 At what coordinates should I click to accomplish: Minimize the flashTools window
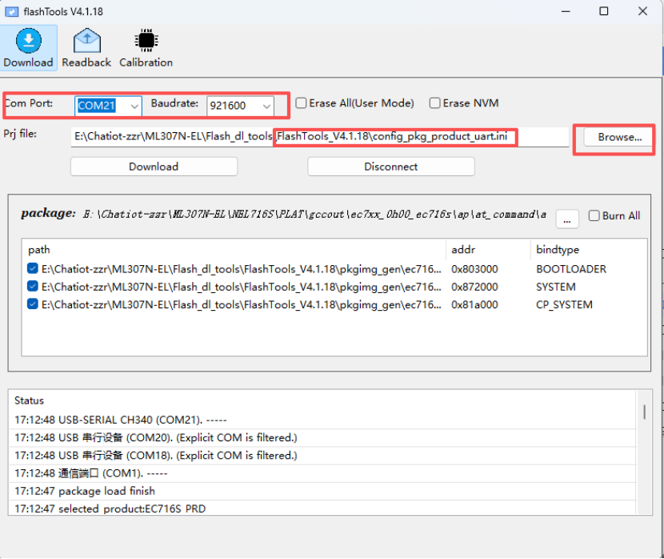566,11
